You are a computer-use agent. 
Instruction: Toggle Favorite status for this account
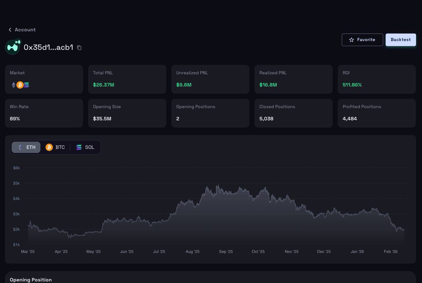click(x=362, y=40)
